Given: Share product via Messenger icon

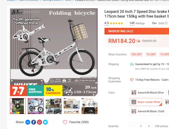Looking at the screenshot, I should [x=28, y=122].
